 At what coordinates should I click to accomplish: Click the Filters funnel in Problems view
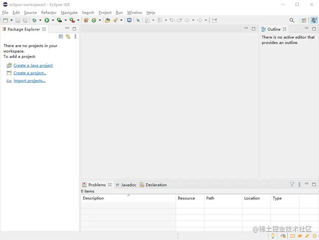coord(292,184)
